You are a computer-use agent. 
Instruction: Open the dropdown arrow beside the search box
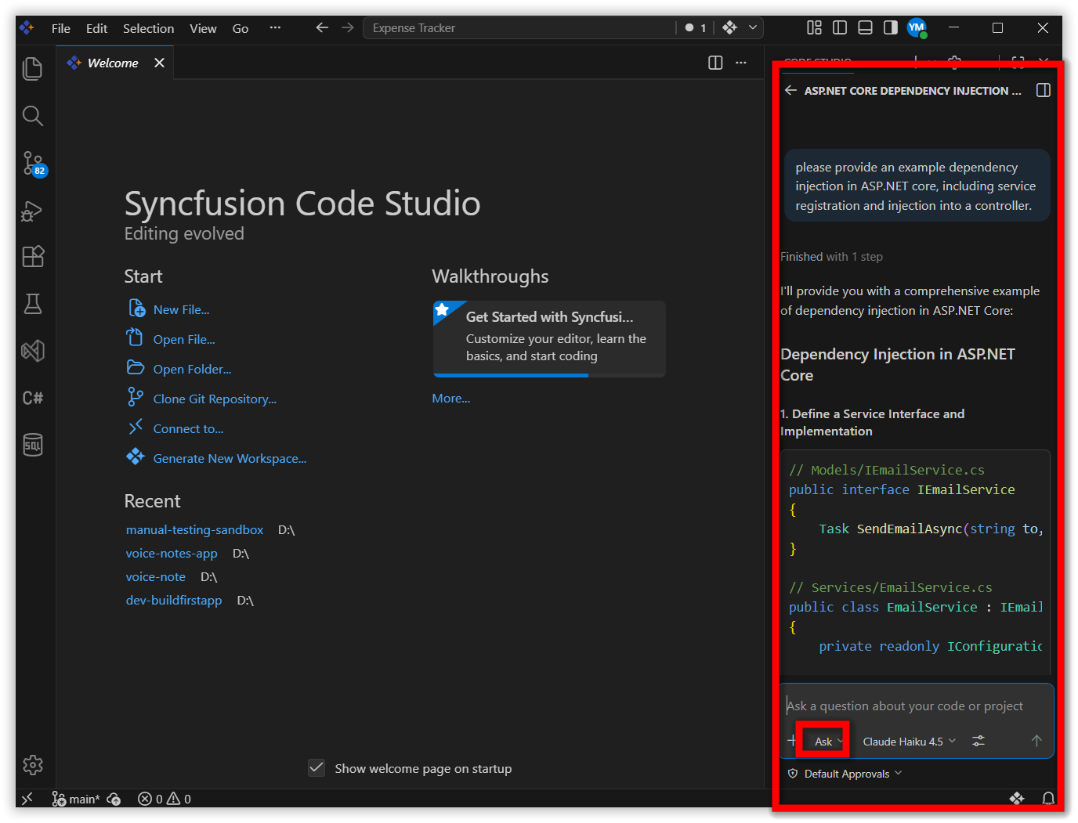point(753,27)
